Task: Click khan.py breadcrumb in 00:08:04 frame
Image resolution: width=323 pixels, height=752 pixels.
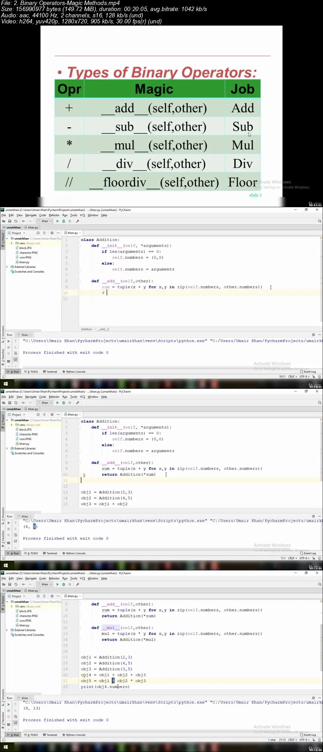Action: (31, 227)
